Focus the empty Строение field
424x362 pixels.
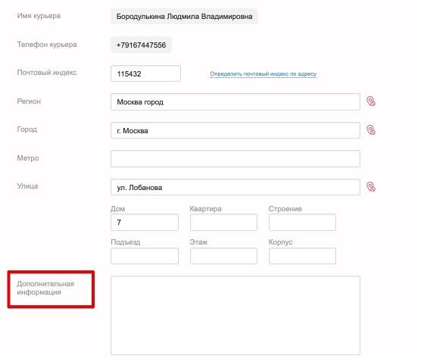[302, 223]
